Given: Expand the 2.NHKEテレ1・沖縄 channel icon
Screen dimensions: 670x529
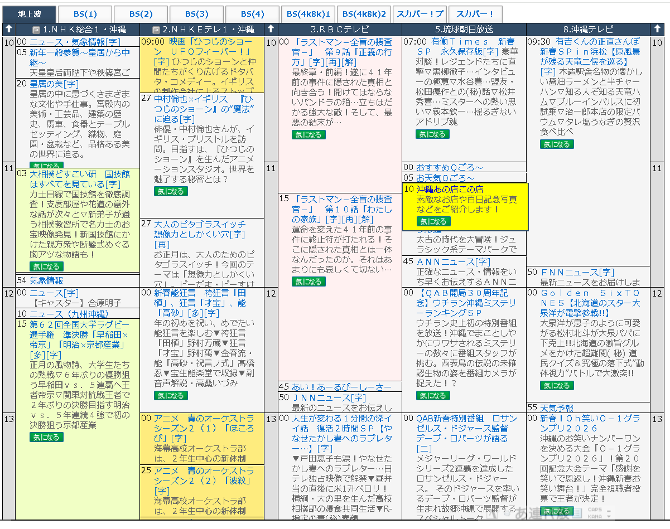Looking at the screenshot, I should click(x=156, y=30).
